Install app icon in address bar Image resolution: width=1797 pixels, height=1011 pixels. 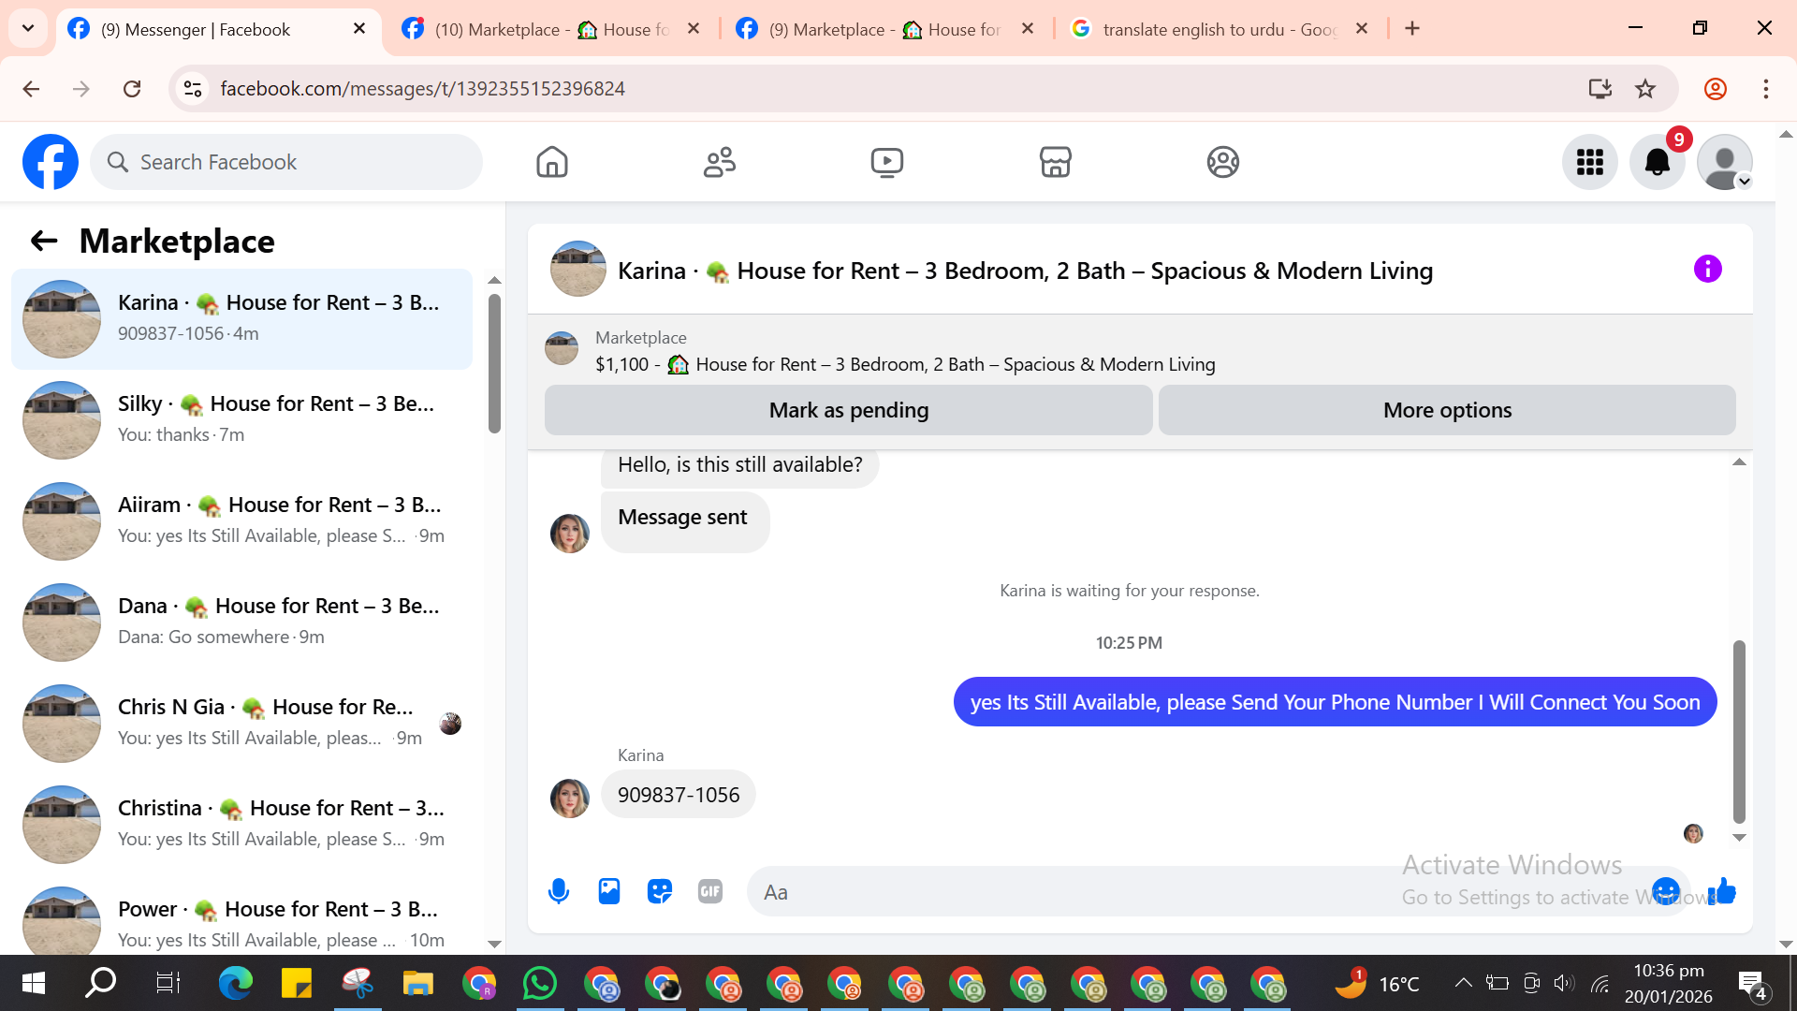pyautogui.click(x=1600, y=89)
